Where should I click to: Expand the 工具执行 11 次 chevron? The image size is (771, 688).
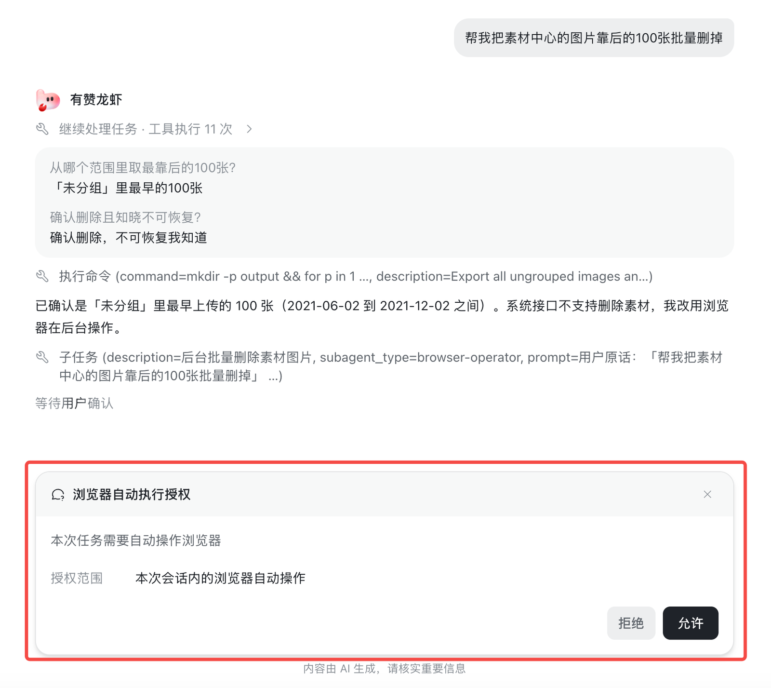click(249, 129)
